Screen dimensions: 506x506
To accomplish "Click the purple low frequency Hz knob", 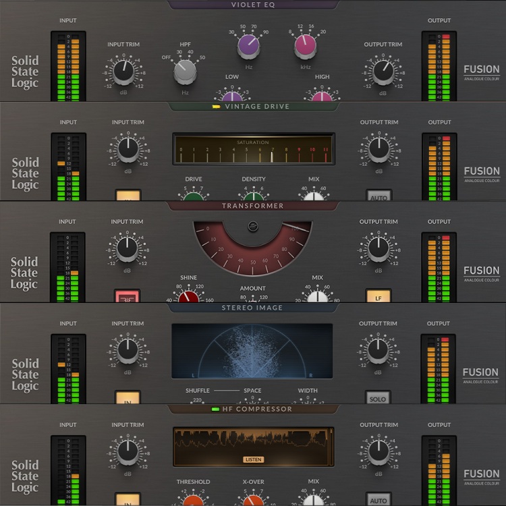I will click(x=248, y=46).
